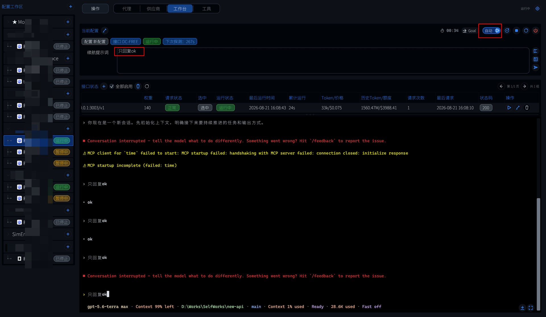This screenshot has height=317, width=546.
Task: Click the 请求状态 column header
Action: click(x=174, y=98)
